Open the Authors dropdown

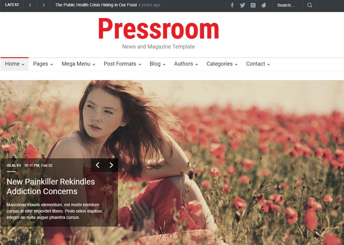[x=184, y=64]
